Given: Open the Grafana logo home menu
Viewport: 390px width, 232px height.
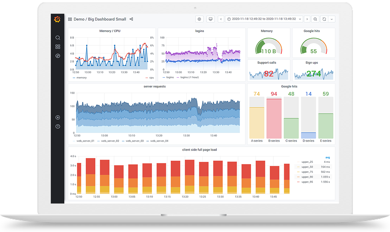Looking at the screenshot, I should tap(58, 19).
